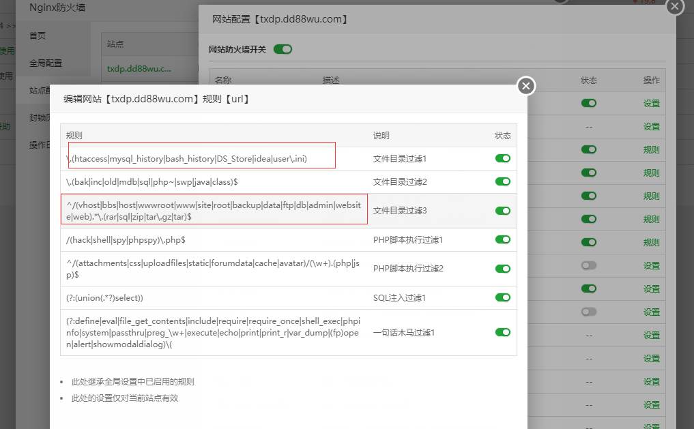Select the htaccess|mysql_history rule text

[x=186, y=159]
